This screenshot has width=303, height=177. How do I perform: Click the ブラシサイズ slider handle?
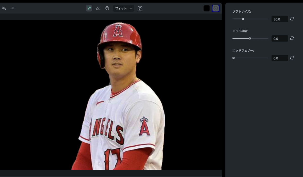coord(243,19)
